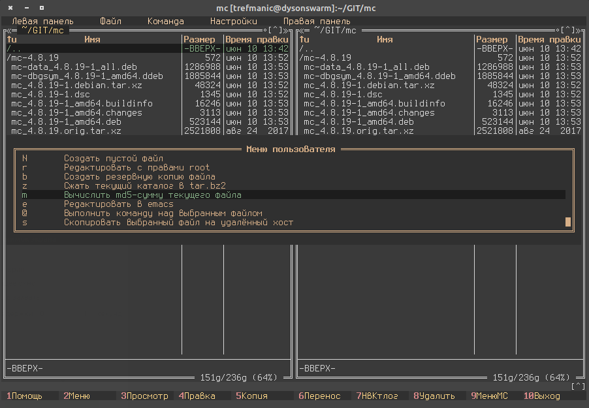Click right panel history back arrow

pos(300,30)
